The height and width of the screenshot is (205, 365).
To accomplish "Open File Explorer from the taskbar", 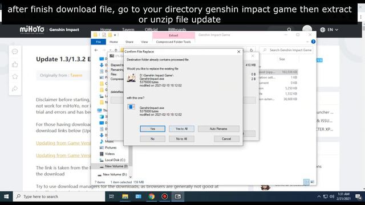I will pyautogui.click(x=125, y=196).
